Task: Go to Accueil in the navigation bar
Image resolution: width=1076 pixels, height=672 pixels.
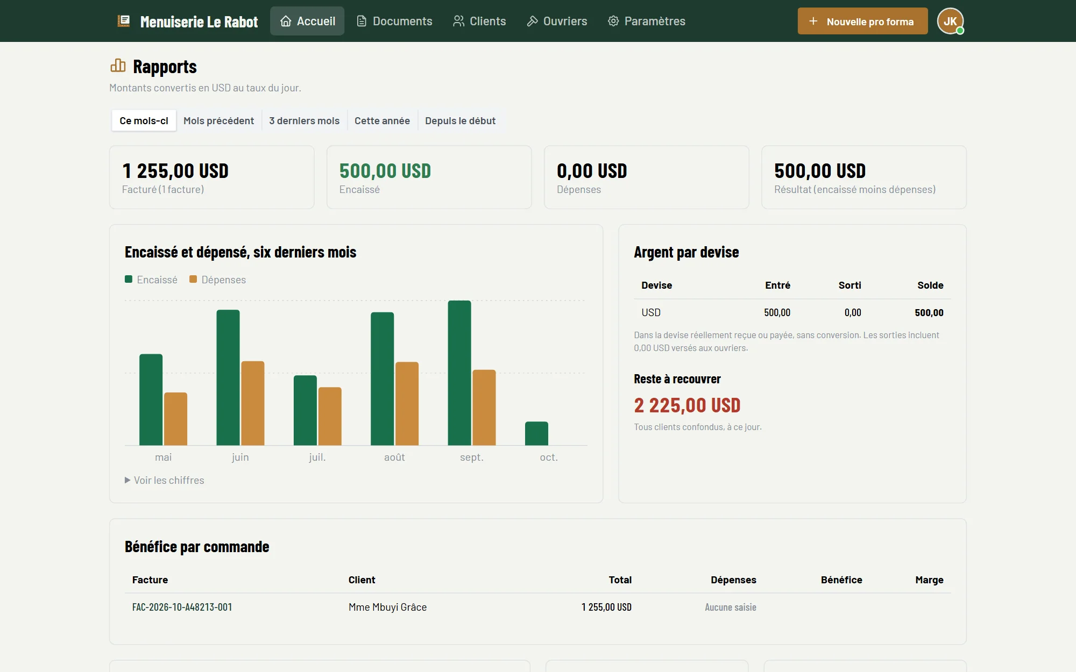Action: coord(307,21)
